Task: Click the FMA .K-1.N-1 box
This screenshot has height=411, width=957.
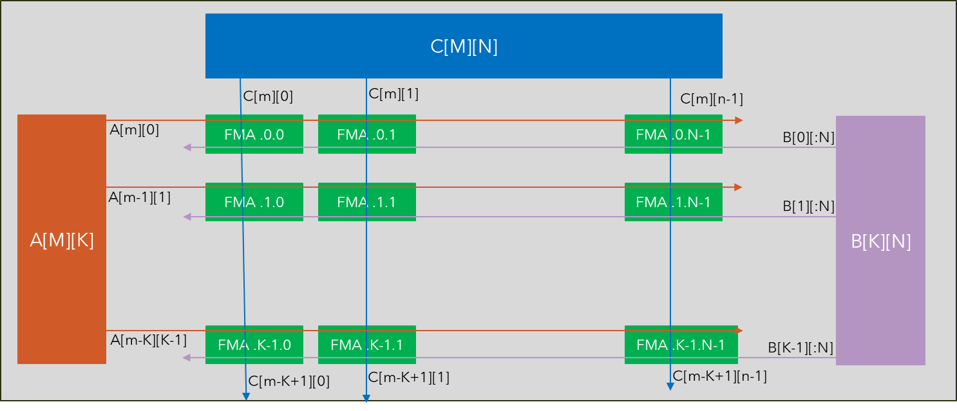Action: point(681,345)
